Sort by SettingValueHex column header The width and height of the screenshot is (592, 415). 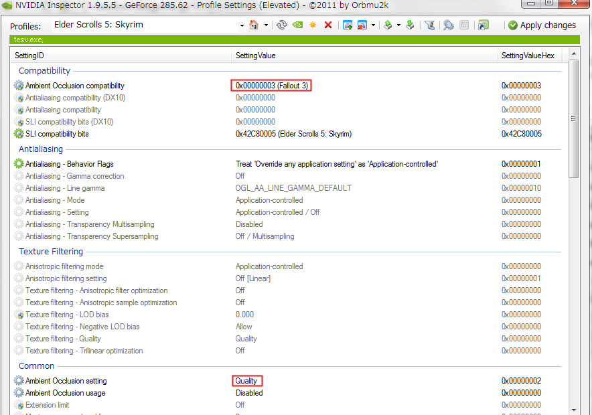pos(529,56)
